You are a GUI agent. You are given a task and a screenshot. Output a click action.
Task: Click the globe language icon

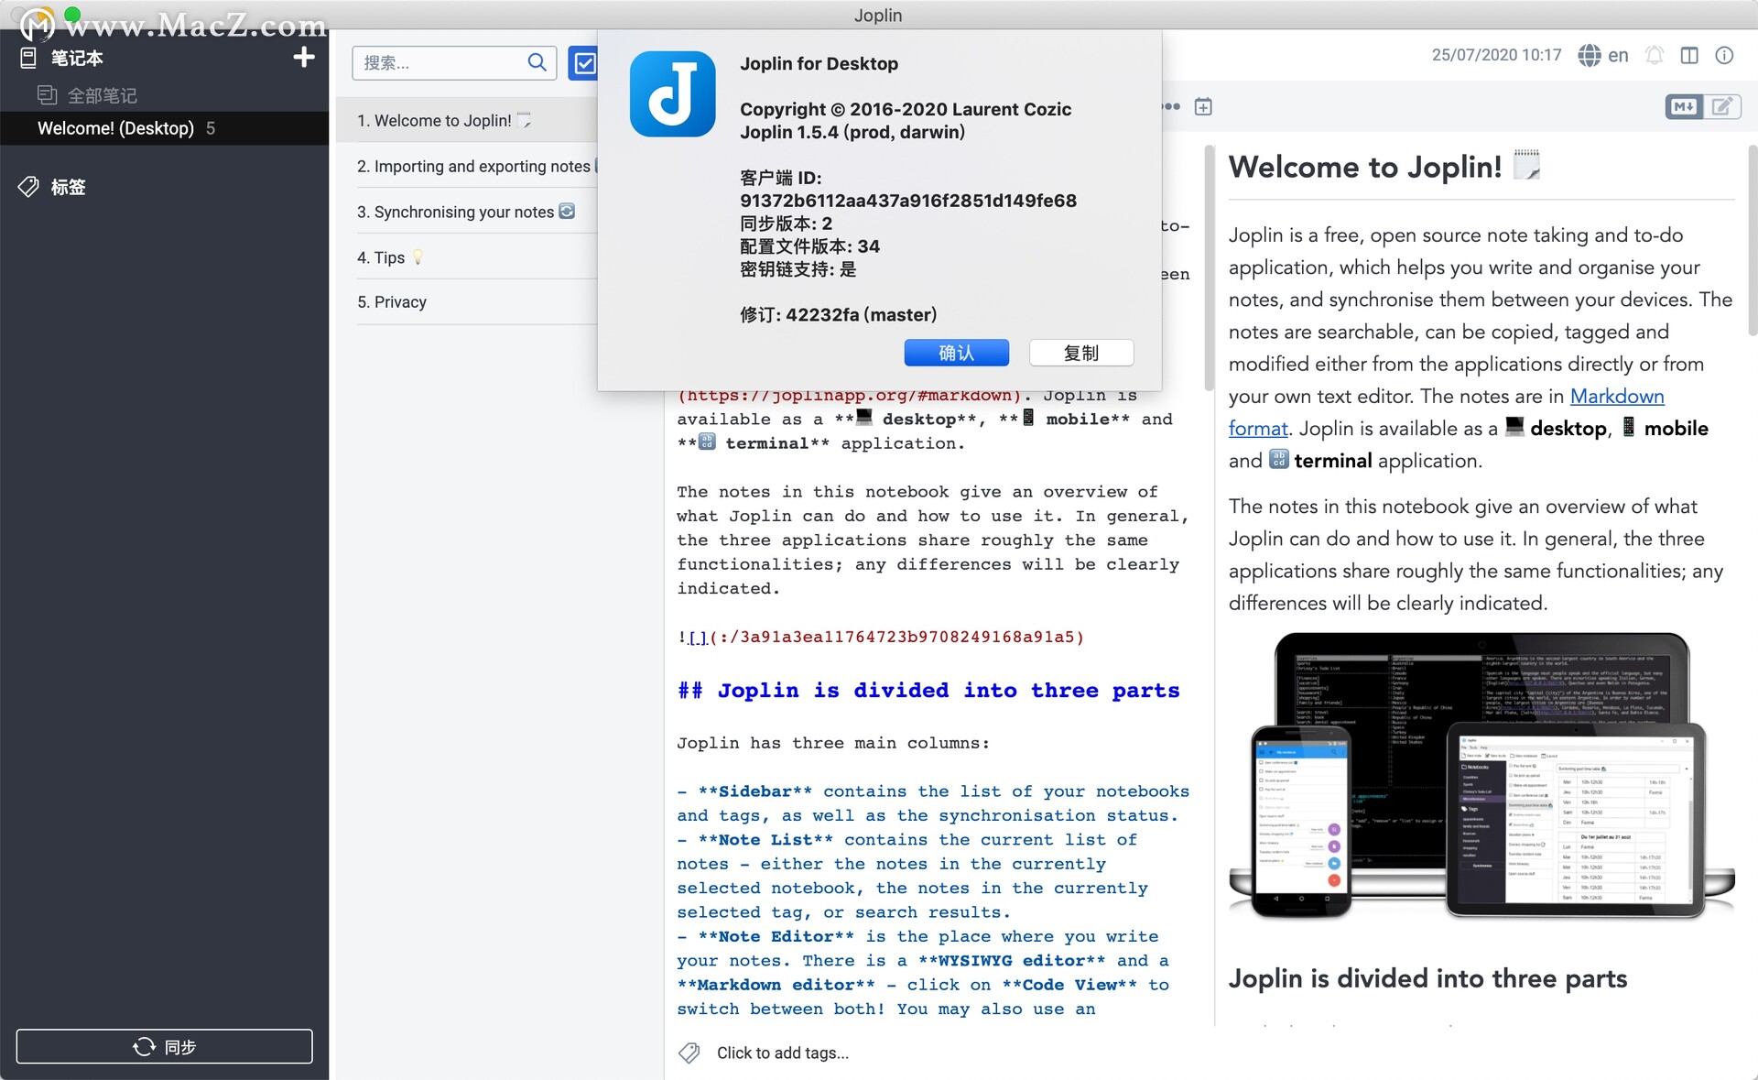click(1590, 56)
